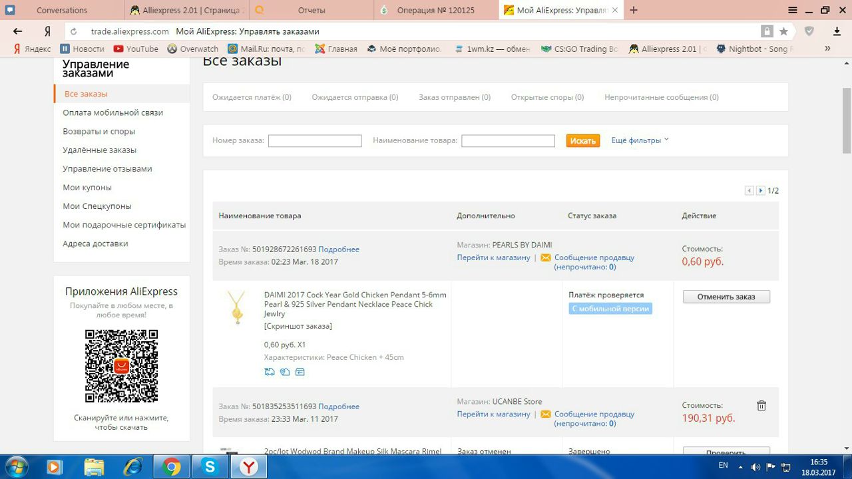Expand bookmarks bar overflow chevron
Image resolution: width=852 pixels, height=479 pixels.
(827, 49)
